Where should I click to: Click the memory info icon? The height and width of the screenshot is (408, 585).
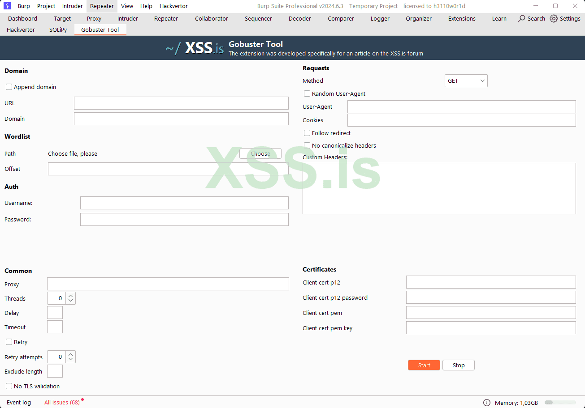click(487, 403)
